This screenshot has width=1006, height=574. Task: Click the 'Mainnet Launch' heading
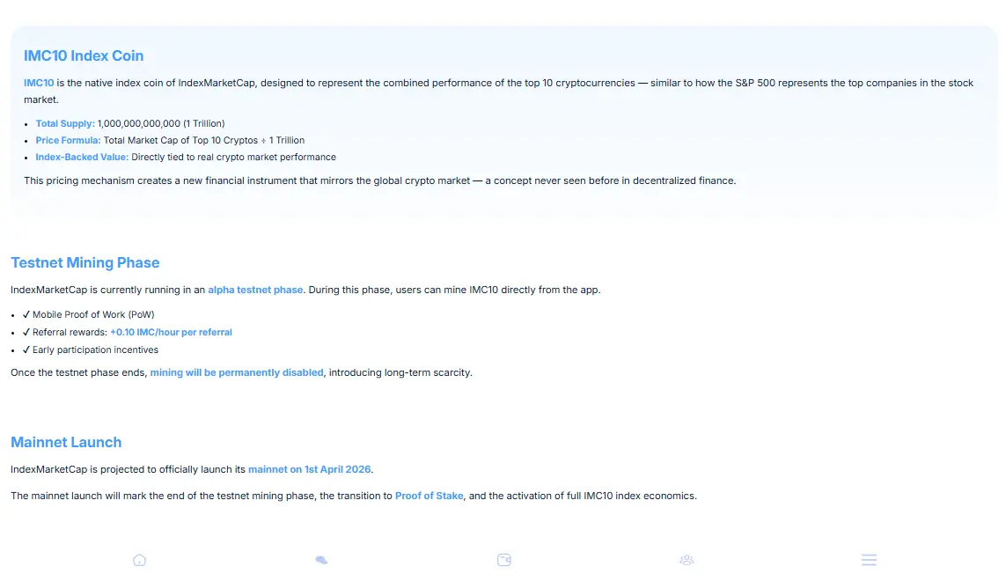[66, 442]
